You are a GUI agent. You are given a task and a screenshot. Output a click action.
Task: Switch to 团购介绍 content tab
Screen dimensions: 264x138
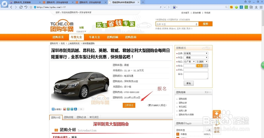point(56,117)
